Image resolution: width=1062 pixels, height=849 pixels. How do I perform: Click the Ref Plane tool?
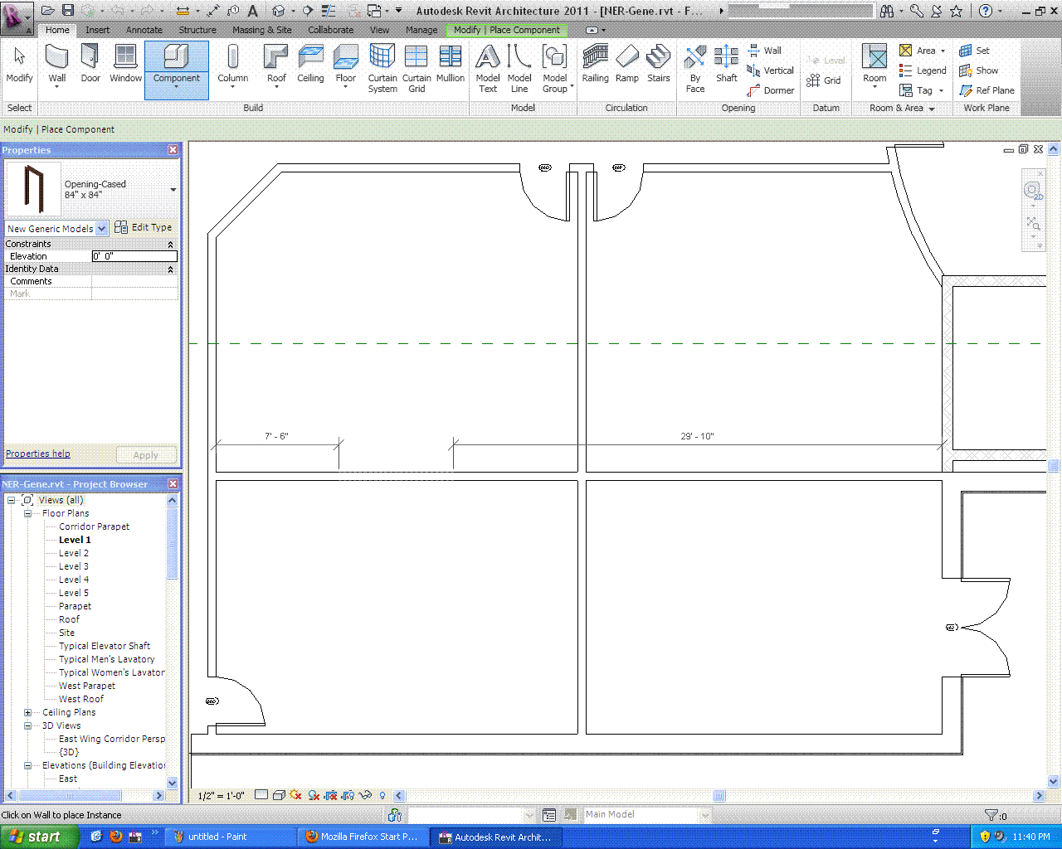tap(986, 90)
